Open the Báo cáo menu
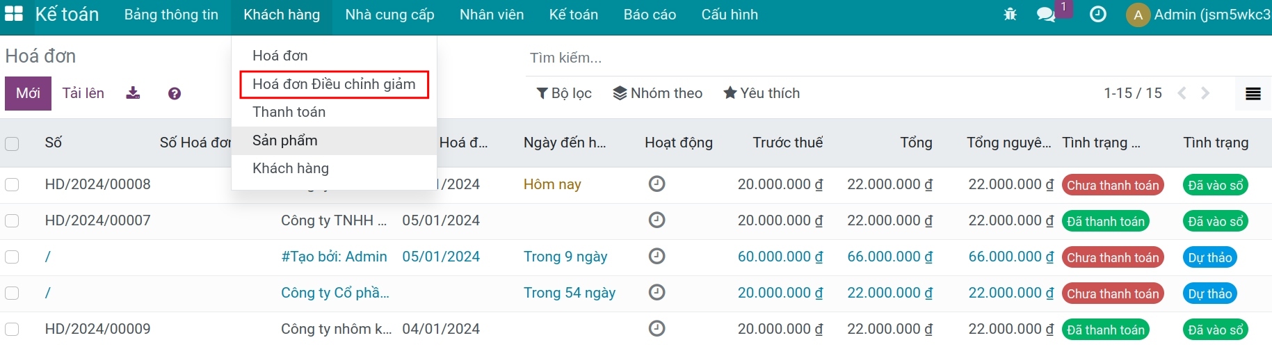The image size is (1272, 347). 650,15
